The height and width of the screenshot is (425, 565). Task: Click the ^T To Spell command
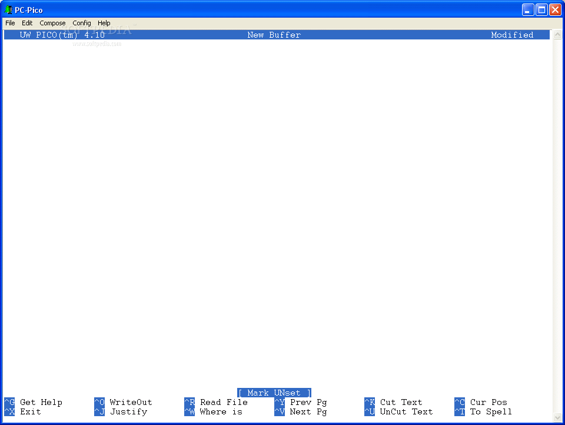click(483, 411)
